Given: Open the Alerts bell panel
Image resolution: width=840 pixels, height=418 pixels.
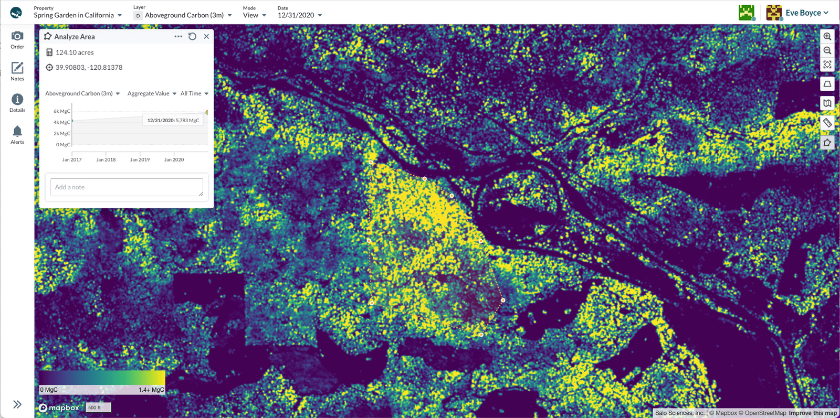Looking at the screenshot, I should 17,135.
